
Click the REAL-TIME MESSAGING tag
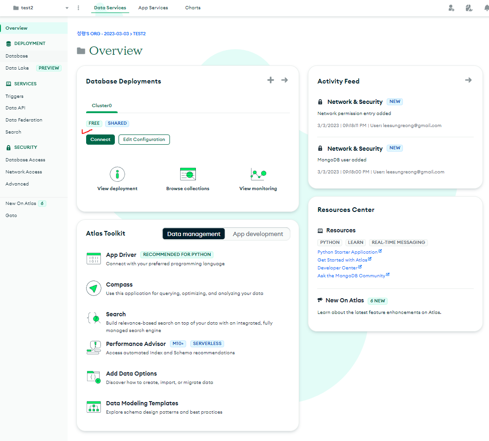(398, 243)
